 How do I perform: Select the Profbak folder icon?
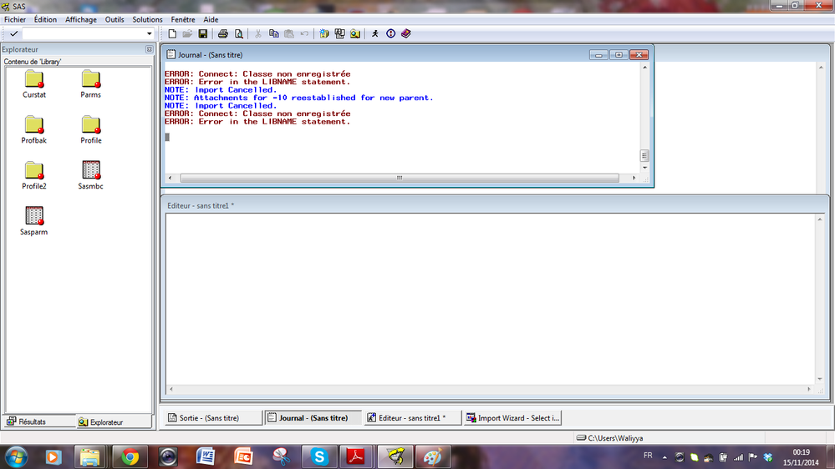(x=34, y=130)
